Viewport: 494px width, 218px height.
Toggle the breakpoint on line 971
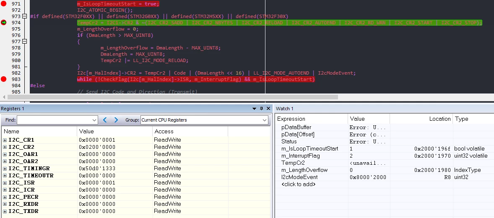point(3,4)
